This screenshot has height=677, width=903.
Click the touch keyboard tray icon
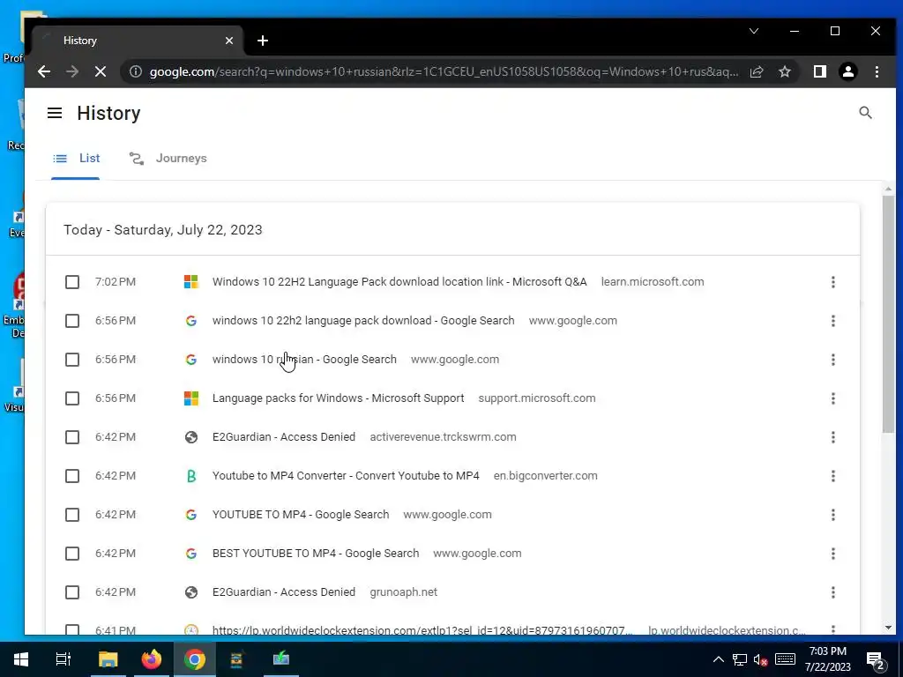coord(785,659)
